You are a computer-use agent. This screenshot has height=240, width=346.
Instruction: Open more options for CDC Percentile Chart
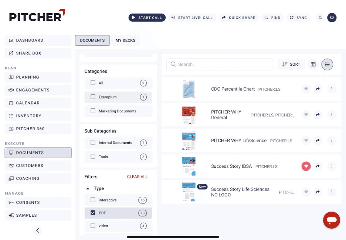pos(332,89)
